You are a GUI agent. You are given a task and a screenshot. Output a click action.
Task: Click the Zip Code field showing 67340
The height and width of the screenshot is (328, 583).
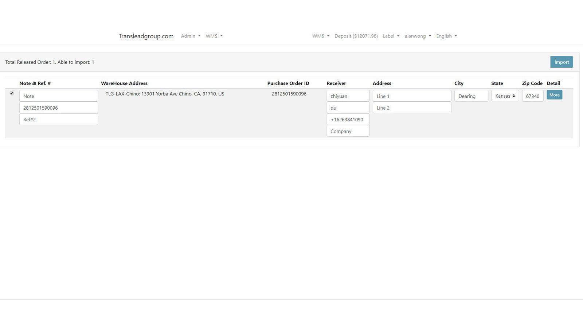click(x=532, y=96)
